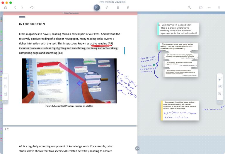This screenshot has height=154, width=225.
Task: Collapse the right tool panel arrow
Action: click(x=220, y=102)
